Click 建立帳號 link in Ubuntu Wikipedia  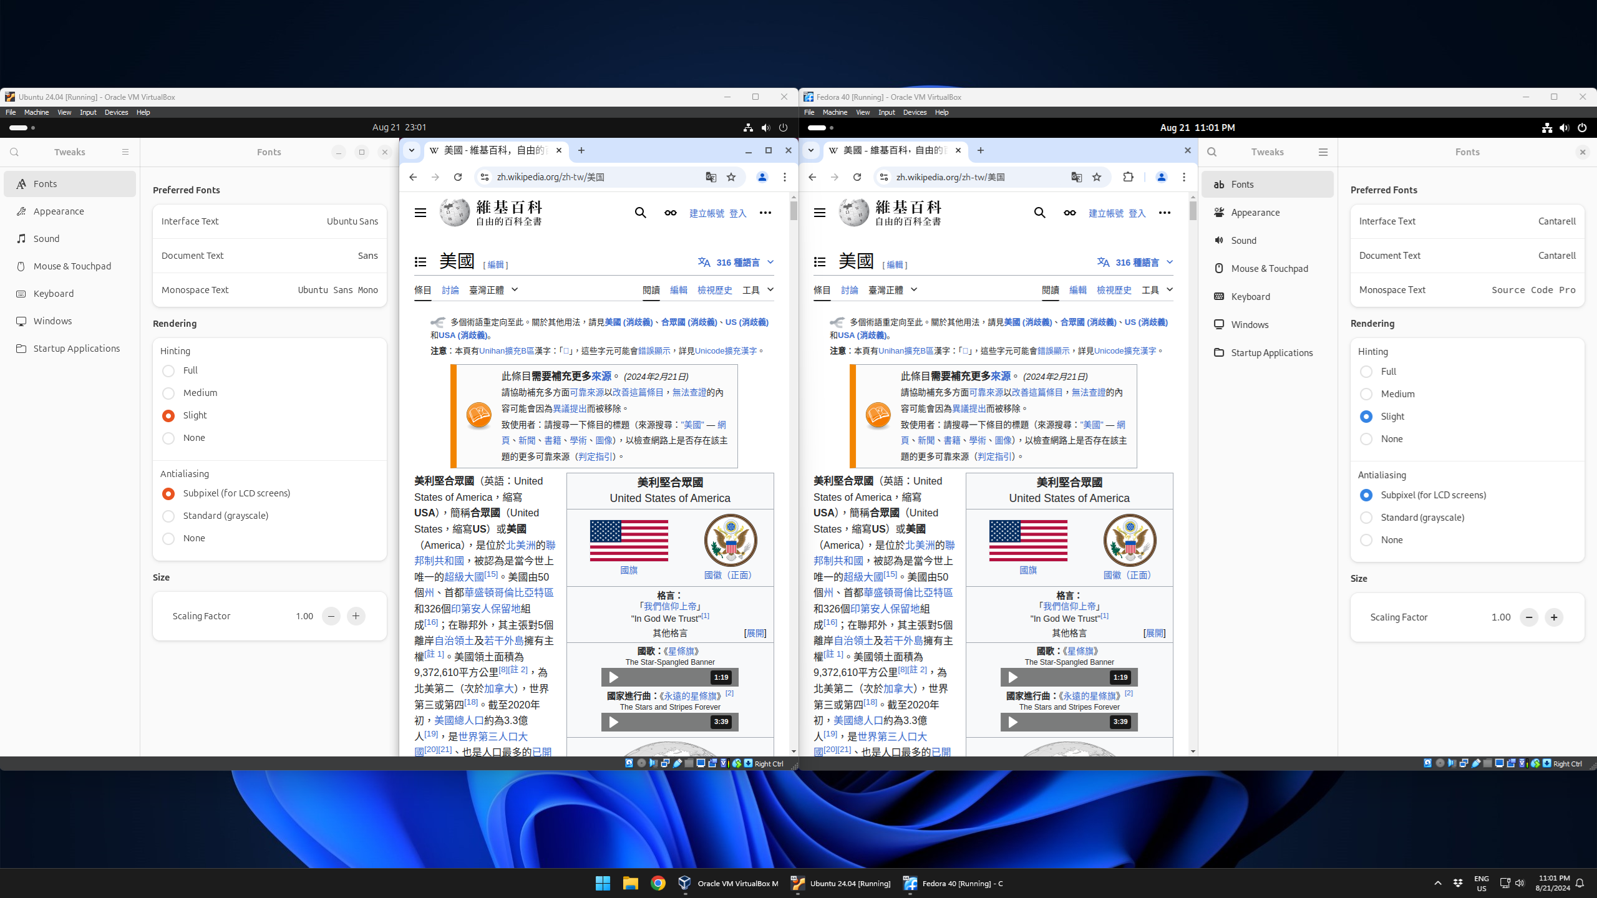point(707,213)
